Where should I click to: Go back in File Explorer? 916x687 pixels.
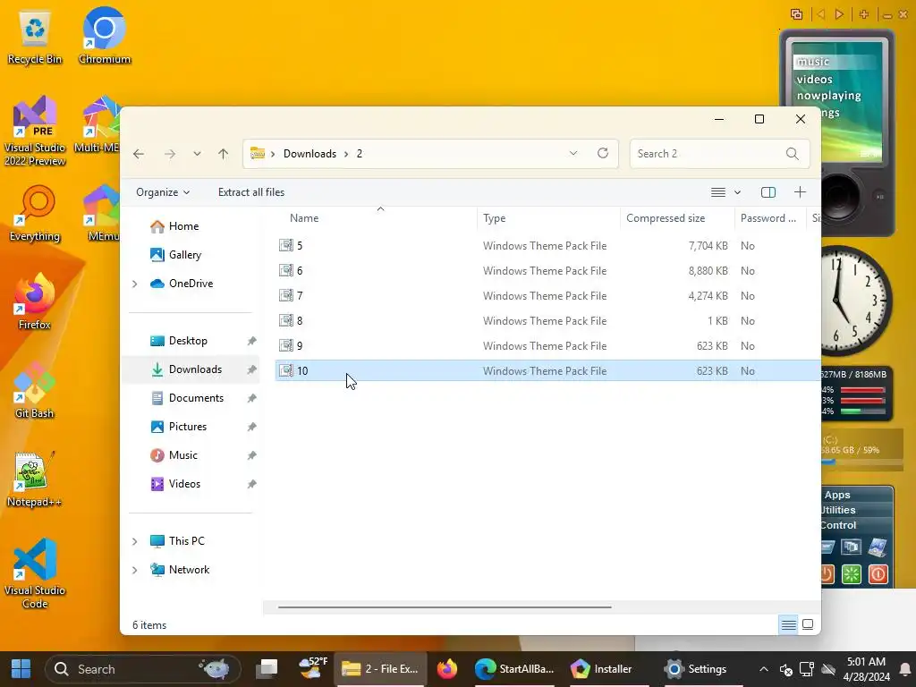139,154
